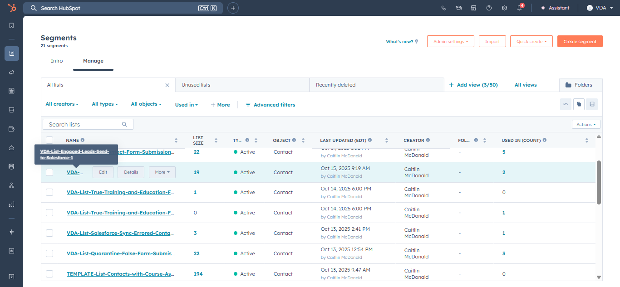Screen dimensions: 620x287
Task: Switch to the Intro tab
Action: [x=57, y=61]
